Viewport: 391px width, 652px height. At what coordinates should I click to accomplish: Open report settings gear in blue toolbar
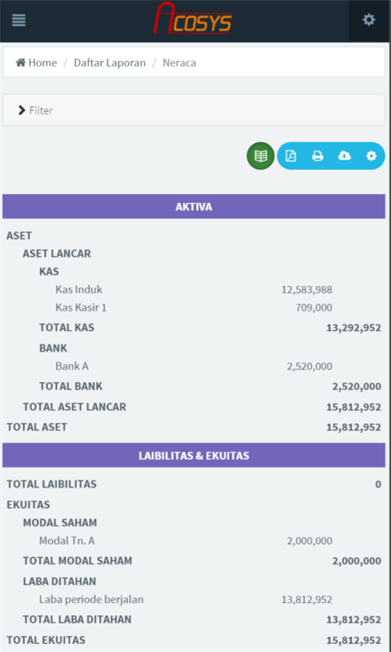click(371, 156)
